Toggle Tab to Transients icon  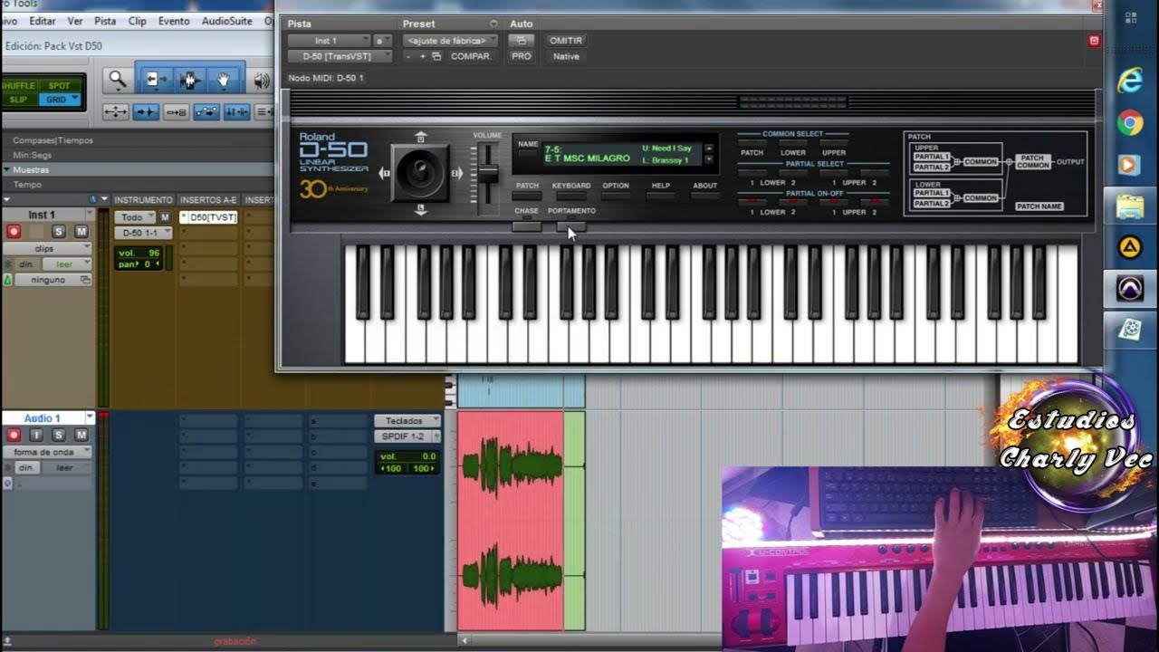pyautogui.click(x=145, y=112)
